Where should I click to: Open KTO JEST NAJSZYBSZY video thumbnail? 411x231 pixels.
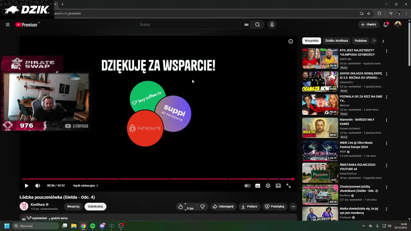pyautogui.click(x=320, y=58)
